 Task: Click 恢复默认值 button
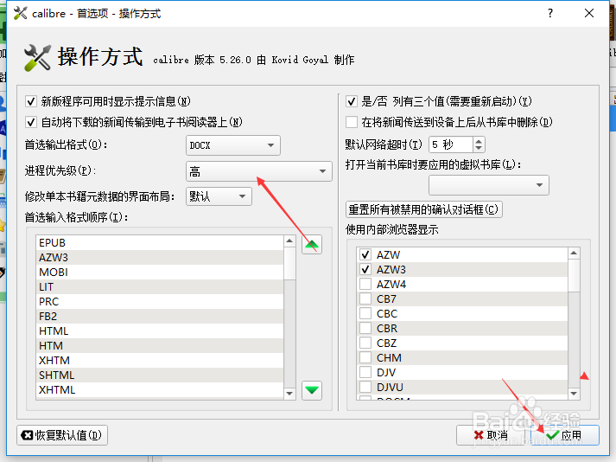click(x=62, y=435)
